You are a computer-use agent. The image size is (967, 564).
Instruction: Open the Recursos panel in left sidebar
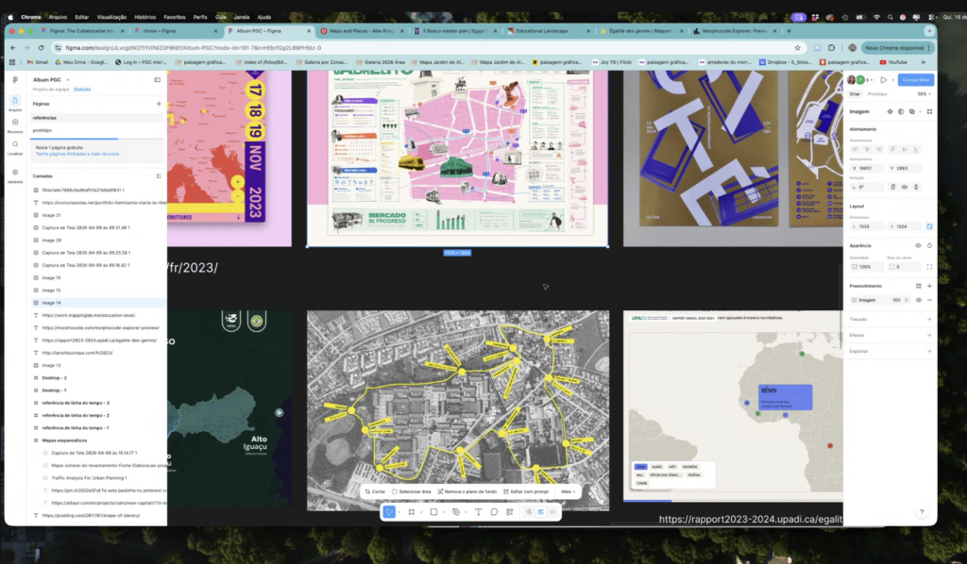[x=15, y=124]
